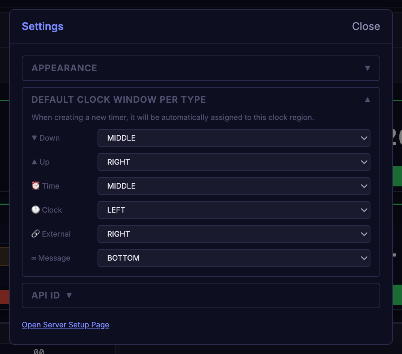Open the Message region dropdown
This screenshot has height=354, width=402.
[234, 258]
